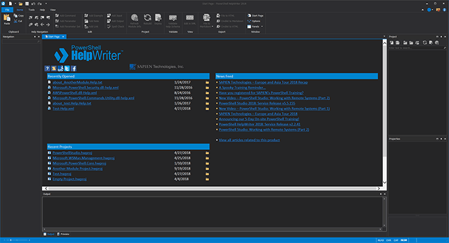Select the Output tab at bottom
Screen dimensions: 449x243
click(49, 234)
